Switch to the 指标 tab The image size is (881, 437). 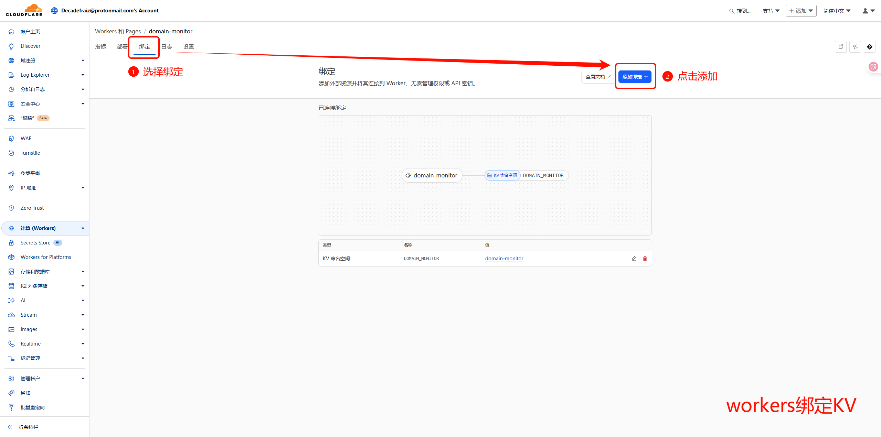(100, 47)
